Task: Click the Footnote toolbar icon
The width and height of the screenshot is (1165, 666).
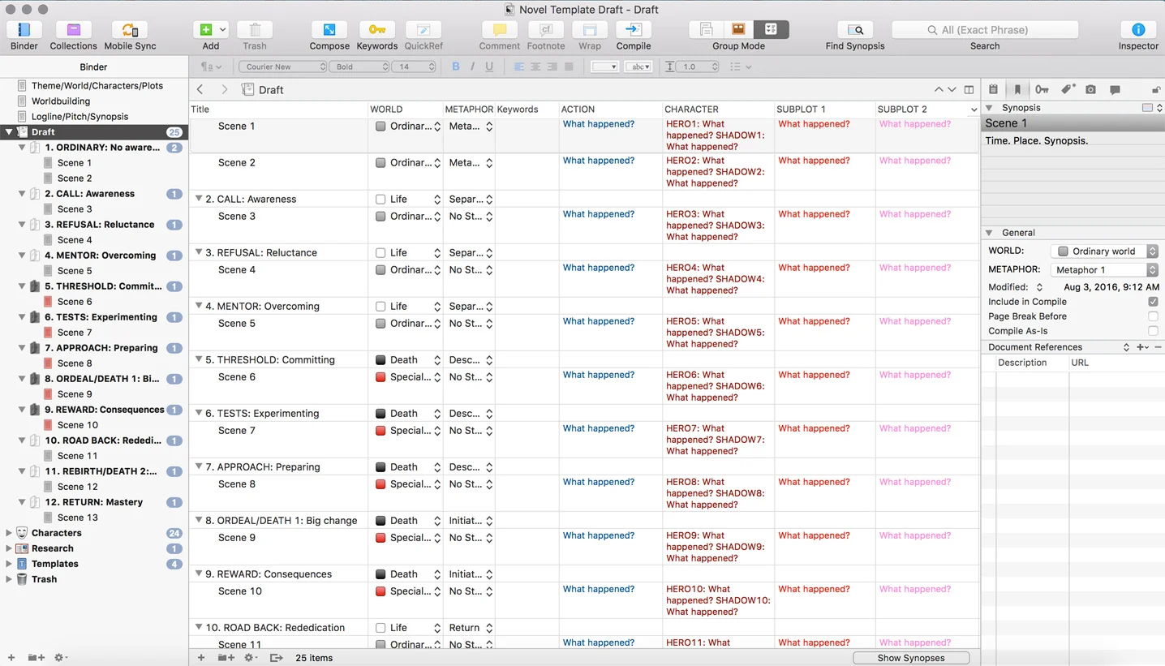Action: [546, 30]
